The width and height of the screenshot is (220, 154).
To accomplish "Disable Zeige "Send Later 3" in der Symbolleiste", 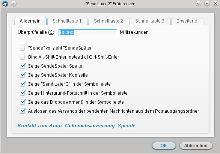I will pyautogui.click(x=23, y=84).
